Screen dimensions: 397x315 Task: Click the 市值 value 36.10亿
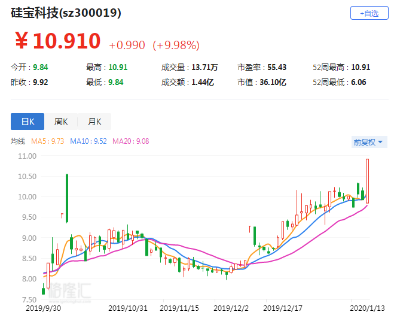273,82
